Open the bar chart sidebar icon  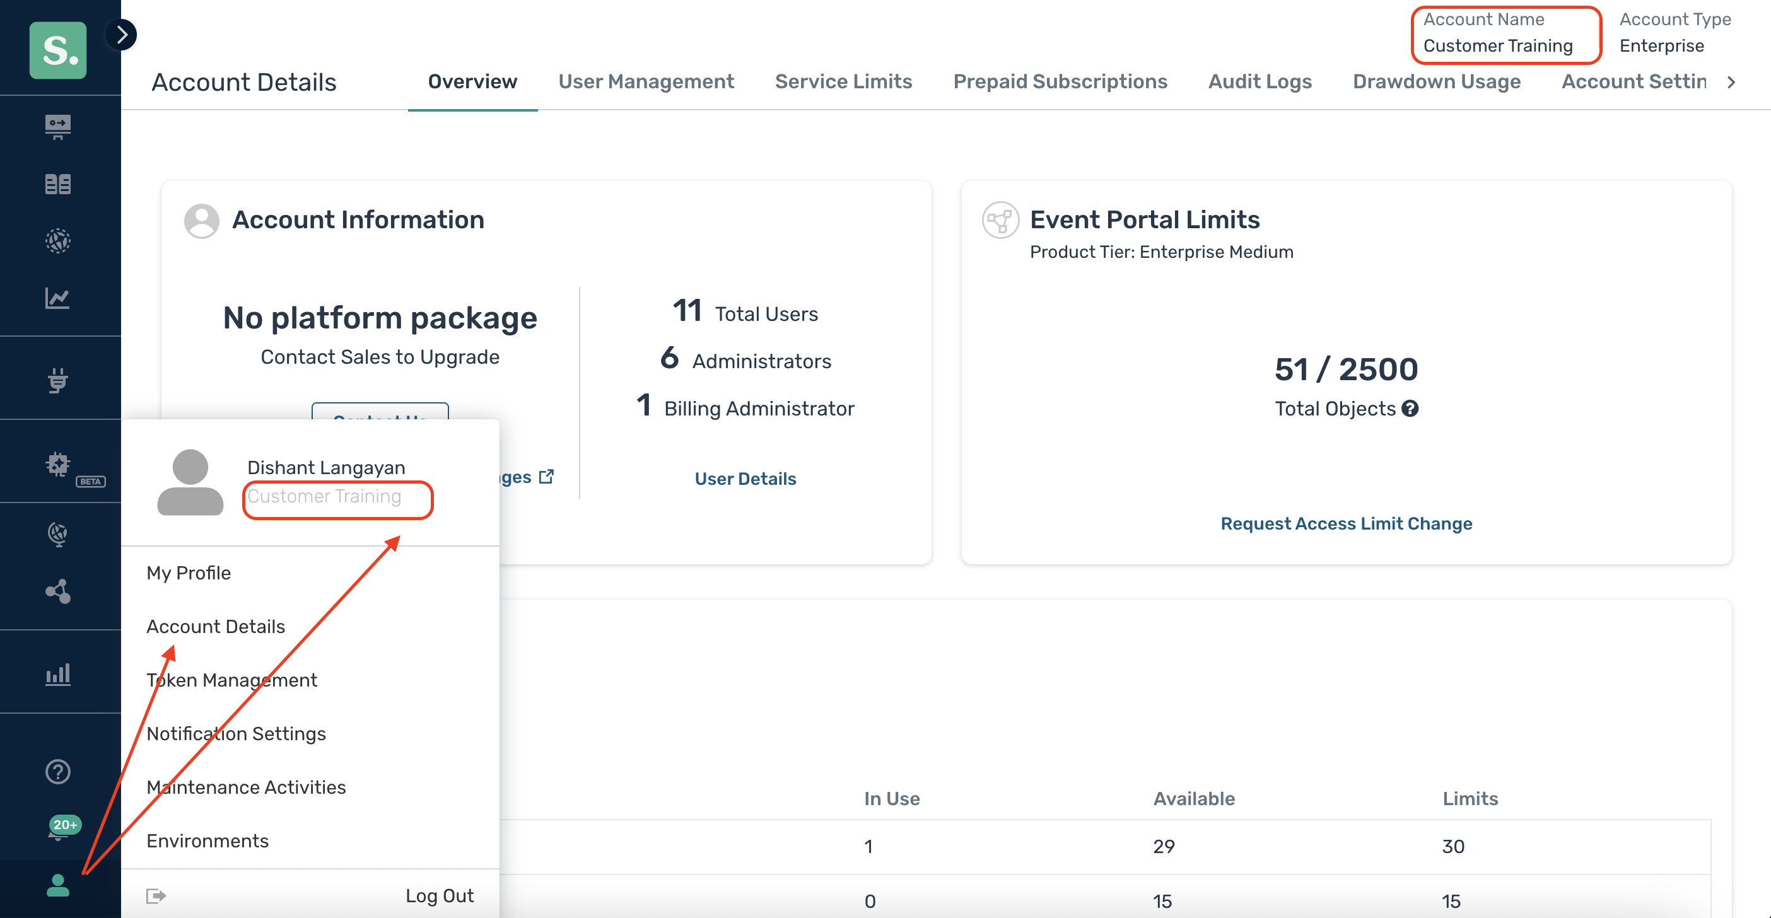pos(58,673)
